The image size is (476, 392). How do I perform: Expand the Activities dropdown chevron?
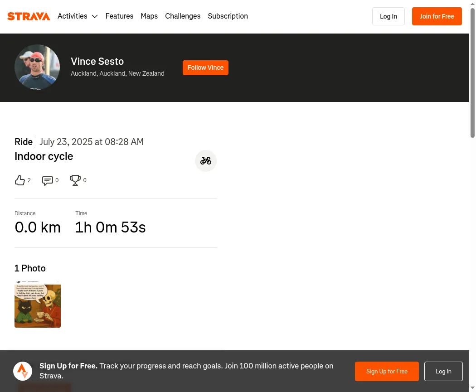point(95,16)
